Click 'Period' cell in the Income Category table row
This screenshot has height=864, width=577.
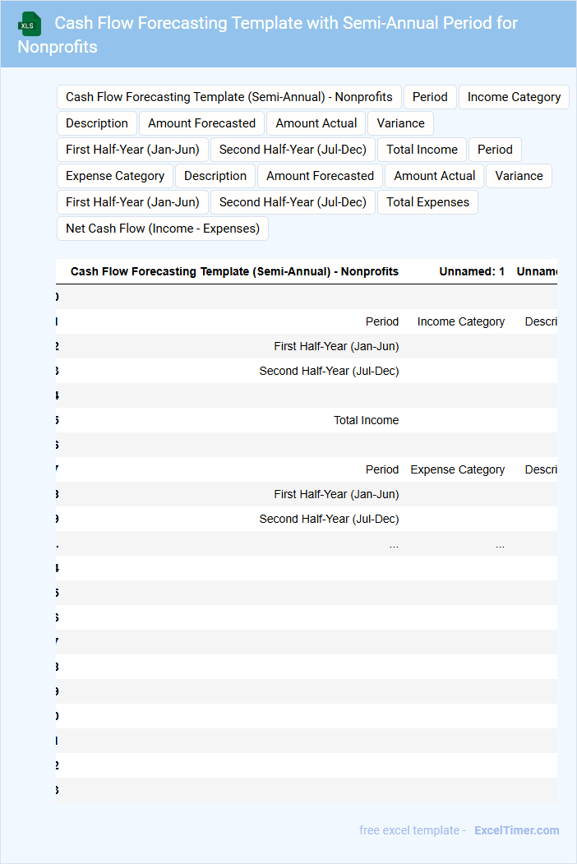point(382,321)
